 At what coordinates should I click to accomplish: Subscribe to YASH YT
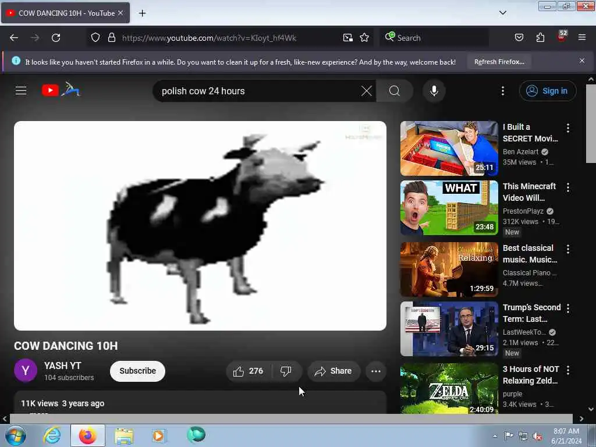click(137, 371)
